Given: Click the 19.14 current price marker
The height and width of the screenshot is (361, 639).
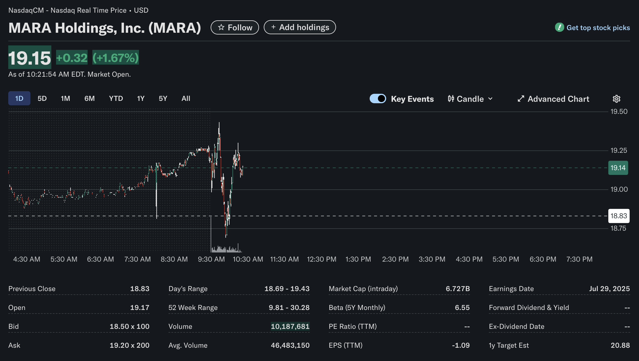Looking at the screenshot, I should point(618,168).
